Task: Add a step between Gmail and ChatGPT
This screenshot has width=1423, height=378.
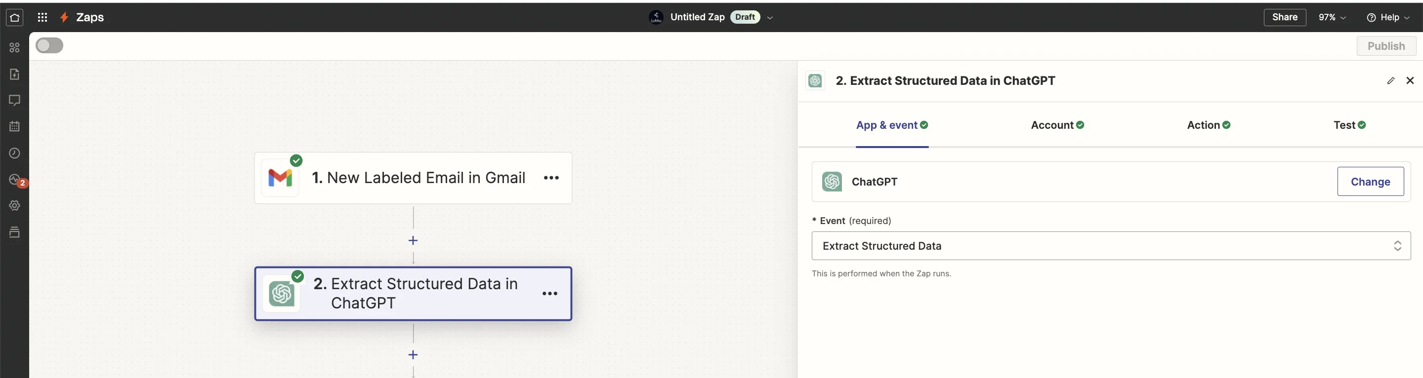Action: (413, 241)
